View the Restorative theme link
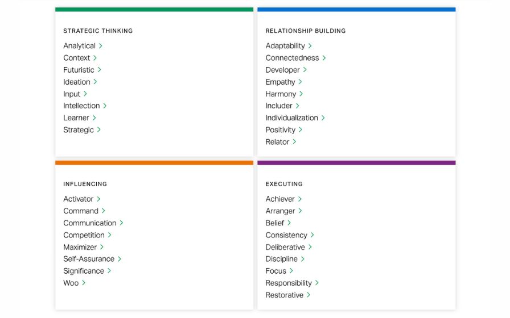Viewport: 510px width, 318px height. coord(285,295)
